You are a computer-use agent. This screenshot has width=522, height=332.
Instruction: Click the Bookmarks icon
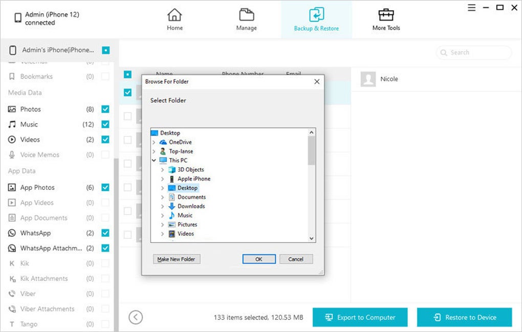pyautogui.click(x=12, y=77)
